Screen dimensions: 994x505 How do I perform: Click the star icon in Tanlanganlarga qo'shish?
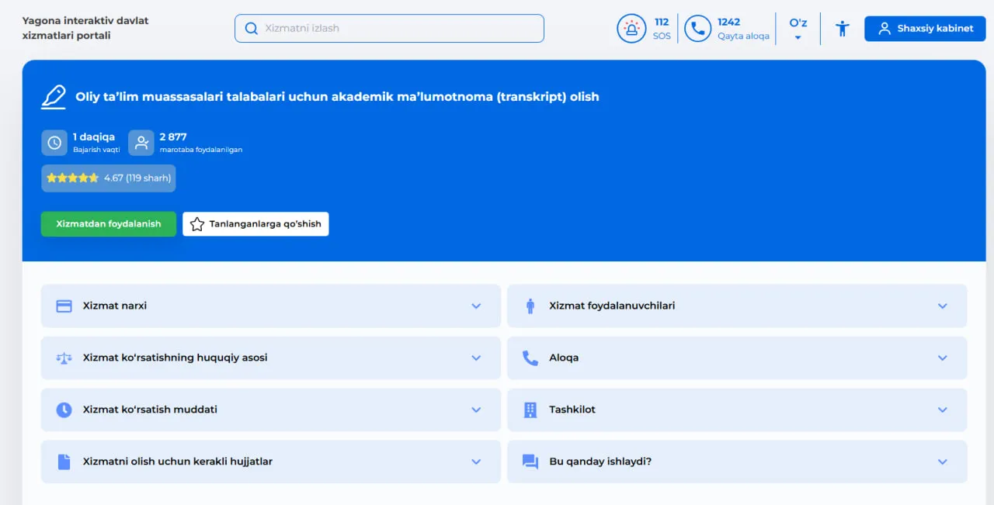(x=197, y=224)
